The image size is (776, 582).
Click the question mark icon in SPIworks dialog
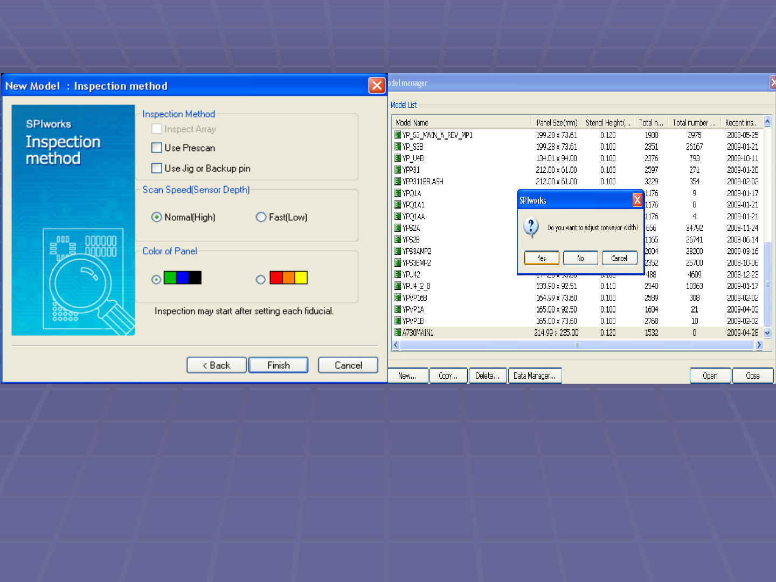pos(531,227)
